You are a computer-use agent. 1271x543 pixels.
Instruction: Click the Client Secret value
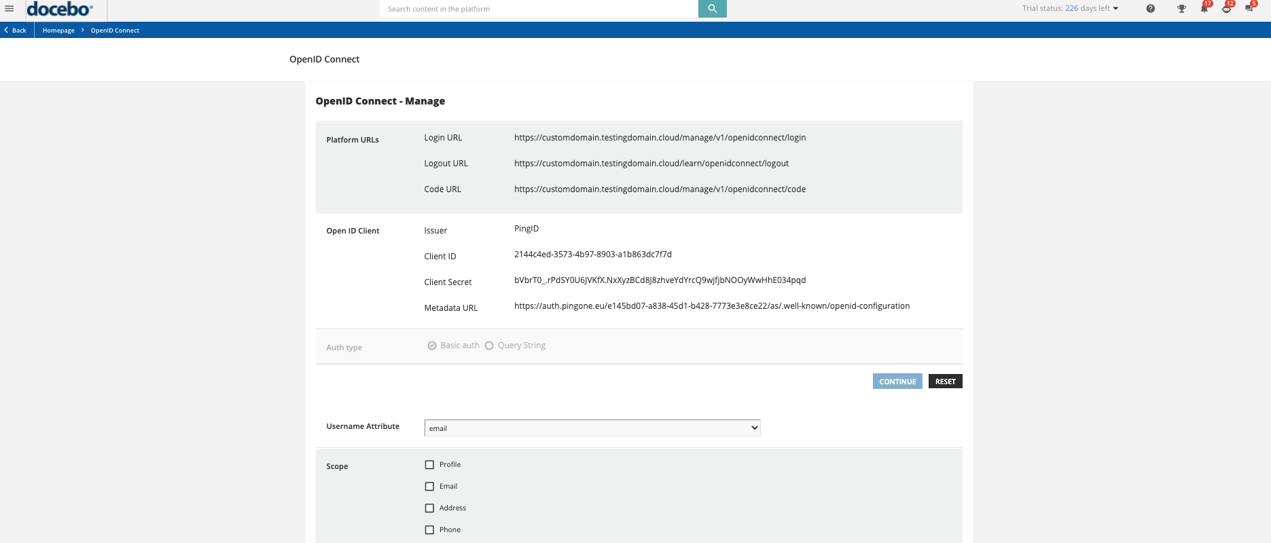(x=660, y=280)
